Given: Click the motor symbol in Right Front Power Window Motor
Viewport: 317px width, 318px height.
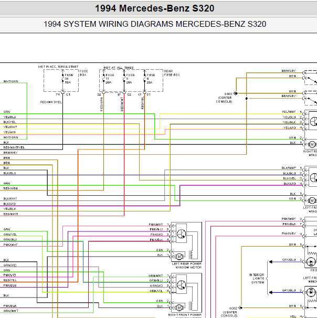Looking at the screenshot, I should tap(179, 308).
